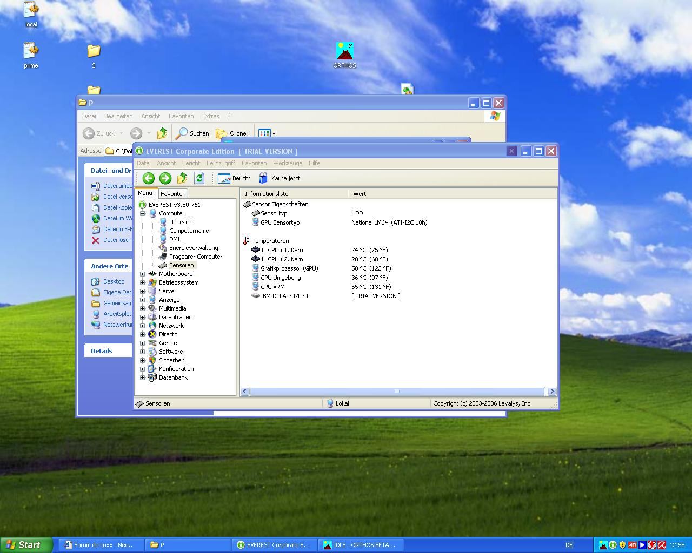692x553 pixels.
Task: Open the Extras menu in P window
Action: click(x=210, y=116)
